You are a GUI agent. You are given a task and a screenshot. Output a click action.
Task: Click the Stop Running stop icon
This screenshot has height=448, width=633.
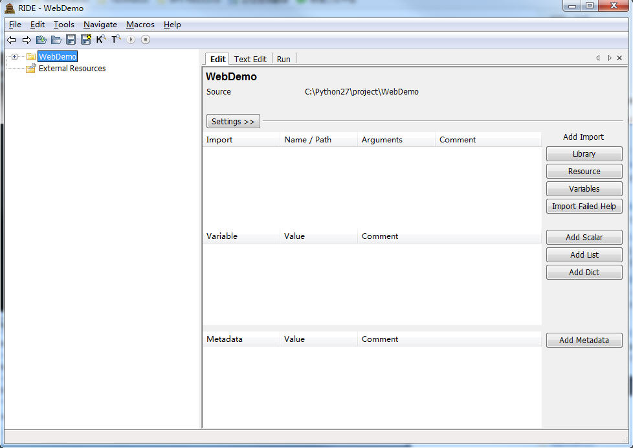(146, 39)
